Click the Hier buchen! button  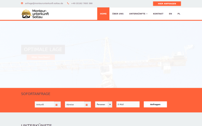pyautogui.click(x=41, y=57)
